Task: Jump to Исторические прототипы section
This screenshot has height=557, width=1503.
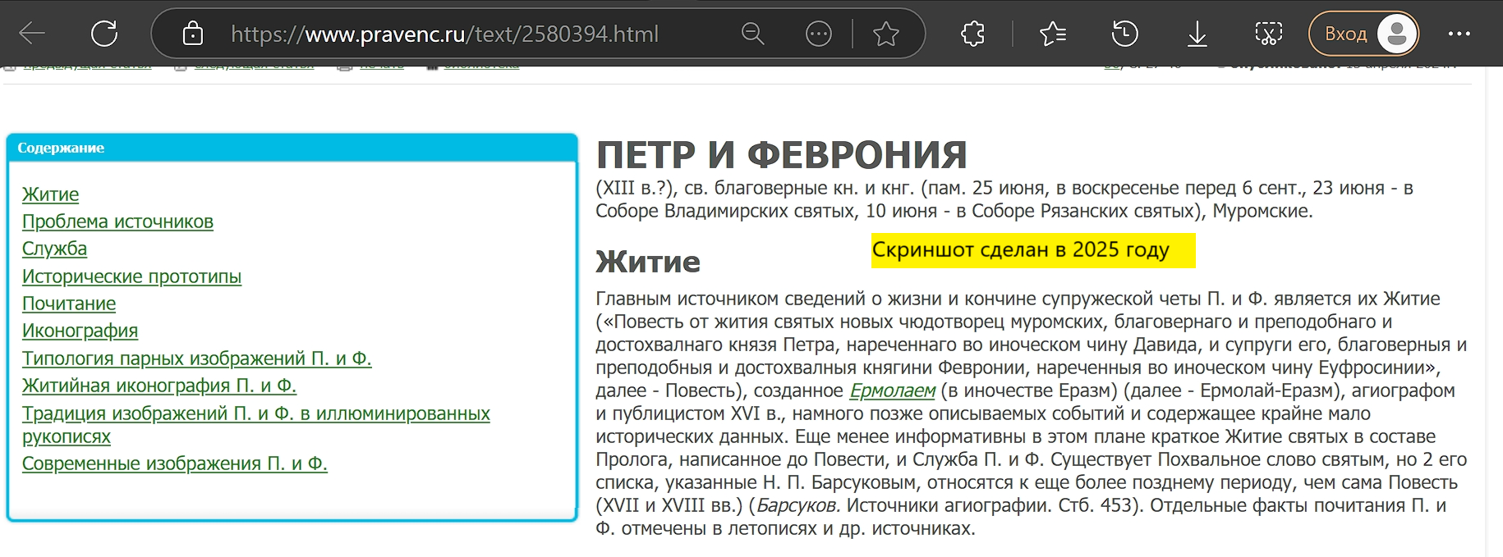Action: point(131,276)
